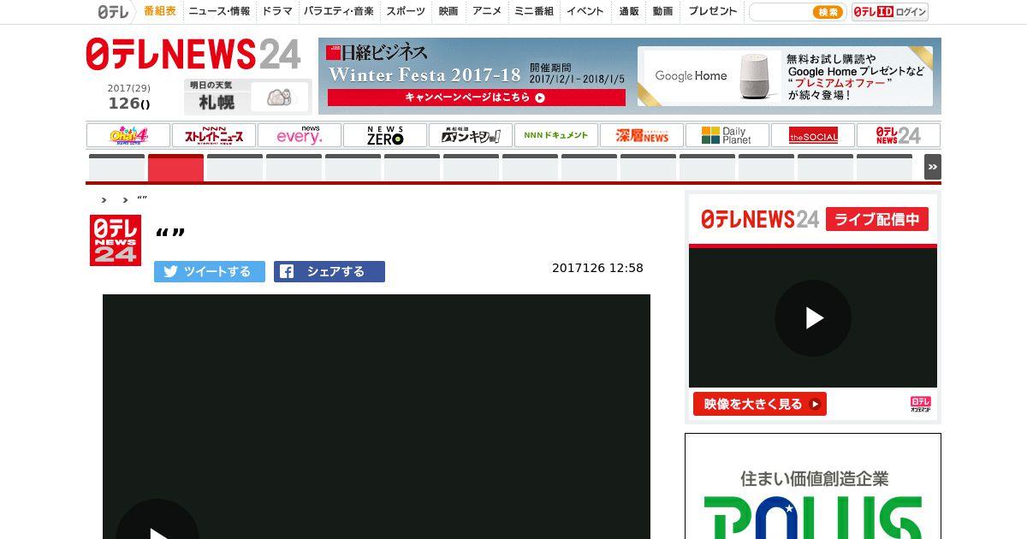The image size is (1027, 539).
Task: Click the 日テレオンデマンド small logo
Action: point(920,405)
